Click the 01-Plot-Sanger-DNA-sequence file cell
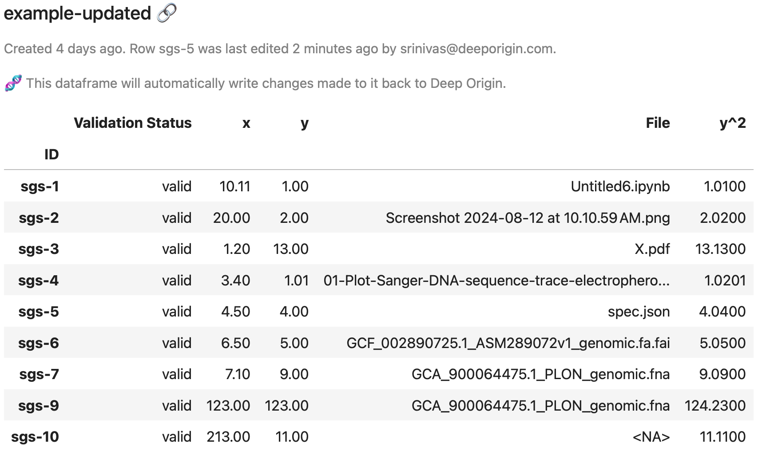Viewport: 778px width, 467px height. pos(497,281)
